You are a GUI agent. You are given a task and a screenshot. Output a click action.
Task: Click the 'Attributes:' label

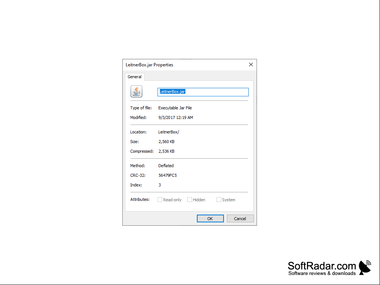(140, 199)
